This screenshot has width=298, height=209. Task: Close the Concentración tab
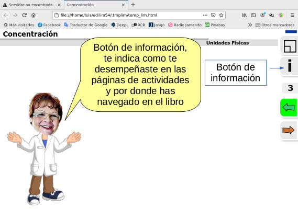(123, 5)
